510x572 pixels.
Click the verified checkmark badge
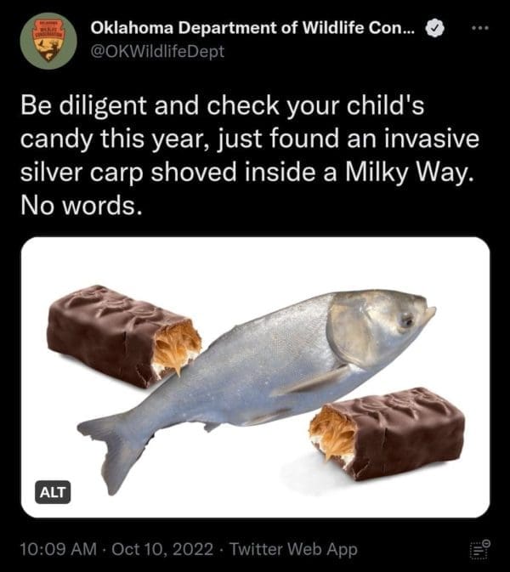(x=435, y=29)
